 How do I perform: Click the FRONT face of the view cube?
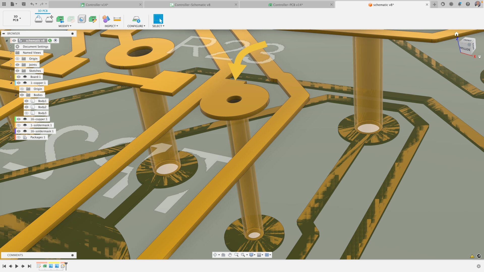point(467,41)
